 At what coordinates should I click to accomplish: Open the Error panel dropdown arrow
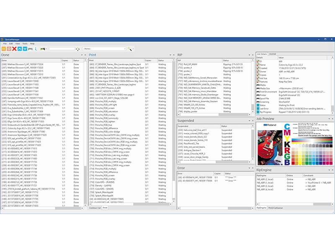(x=249, y=168)
